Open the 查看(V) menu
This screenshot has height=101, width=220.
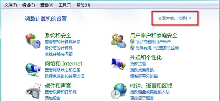(x=47, y=5)
